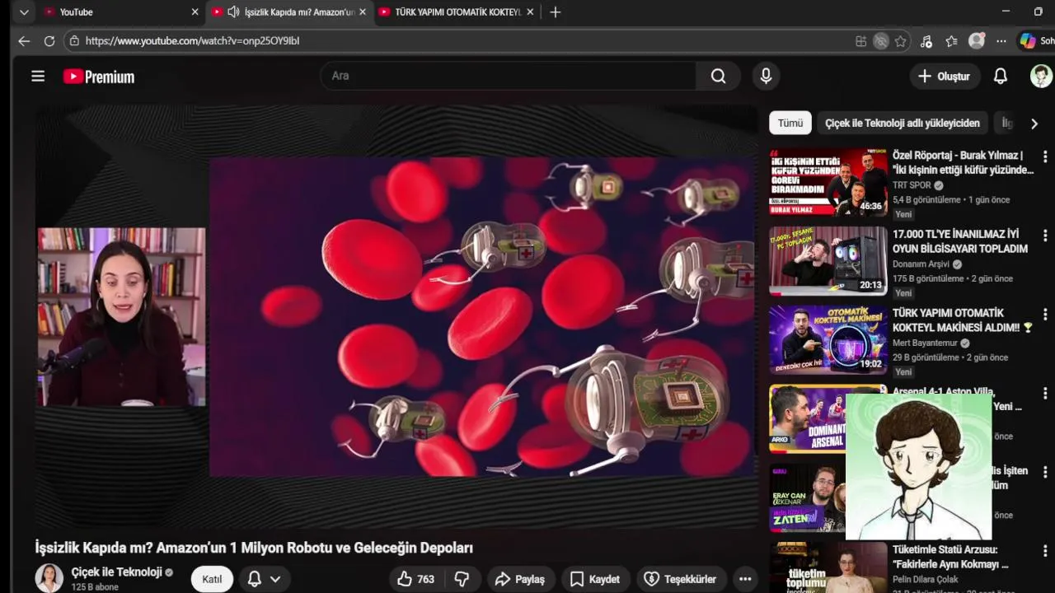
Task: Click the Donanım Arşivi channel name
Action: pyautogui.click(x=921, y=264)
